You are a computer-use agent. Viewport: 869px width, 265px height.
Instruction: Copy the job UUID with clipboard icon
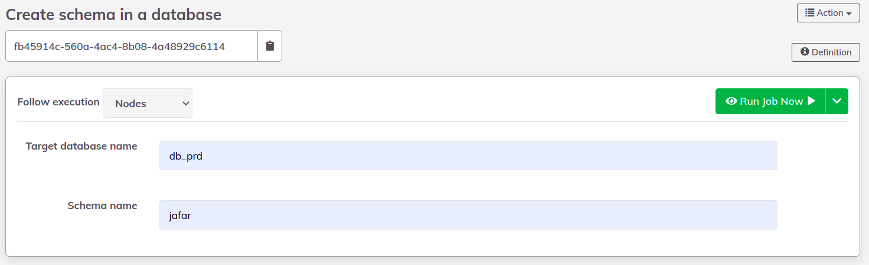click(270, 46)
